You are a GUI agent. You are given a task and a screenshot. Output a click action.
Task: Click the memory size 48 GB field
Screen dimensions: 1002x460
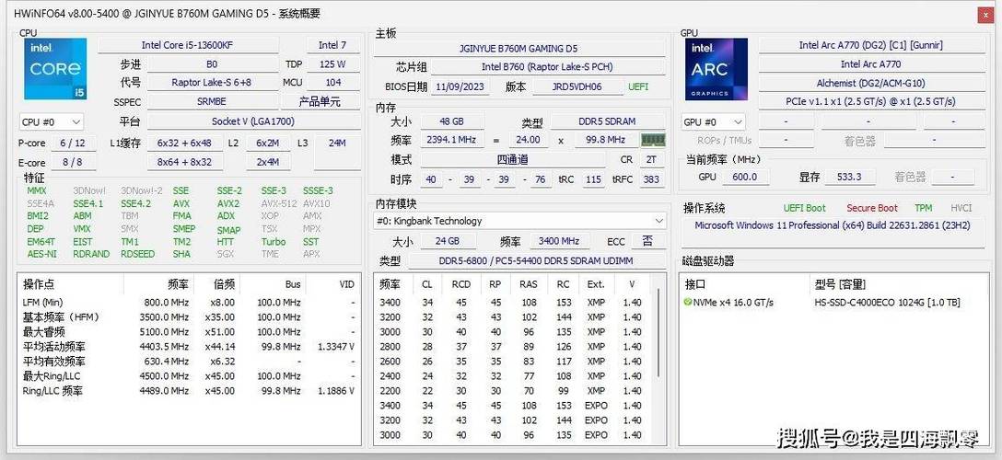coord(452,121)
